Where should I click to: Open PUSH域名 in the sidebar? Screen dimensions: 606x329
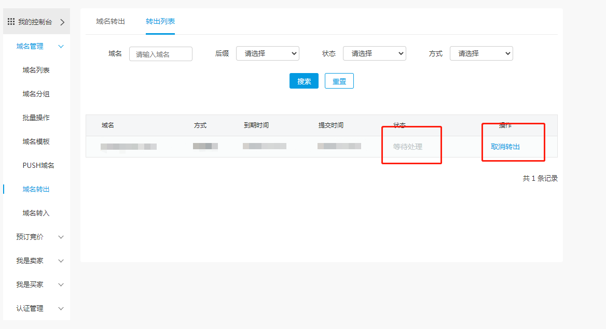tap(38, 166)
